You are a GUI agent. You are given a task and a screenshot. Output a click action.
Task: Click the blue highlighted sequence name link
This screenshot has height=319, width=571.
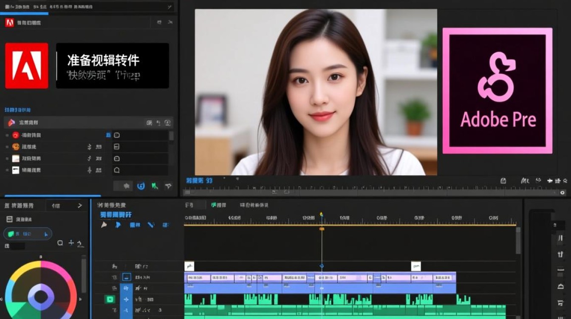click(x=116, y=215)
